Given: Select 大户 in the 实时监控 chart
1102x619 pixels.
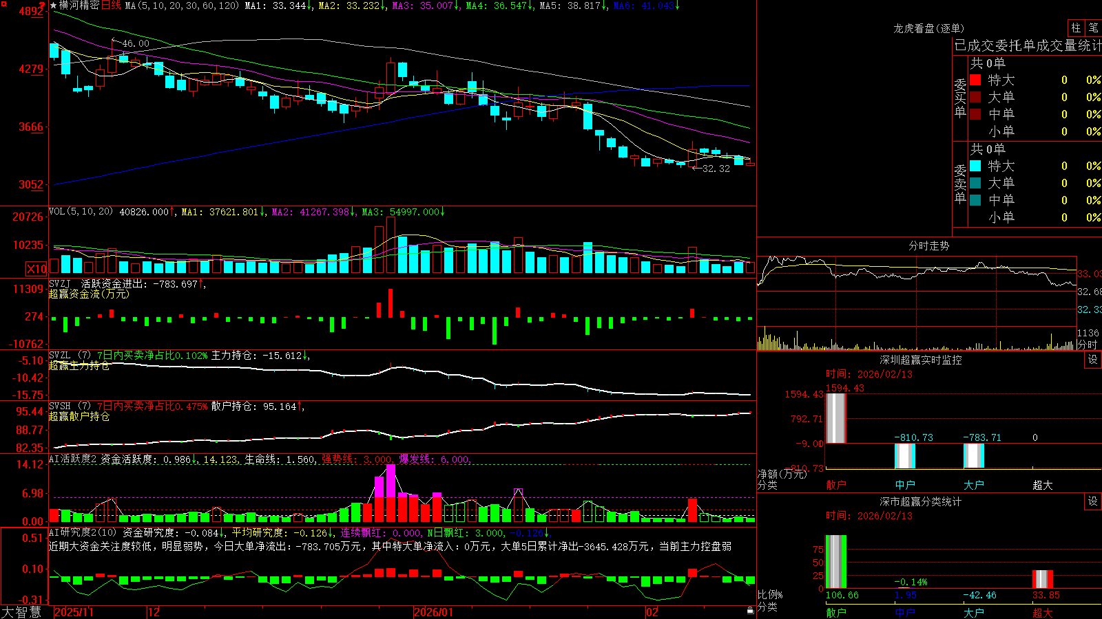Looking at the screenshot, I should pyautogui.click(x=974, y=485).
